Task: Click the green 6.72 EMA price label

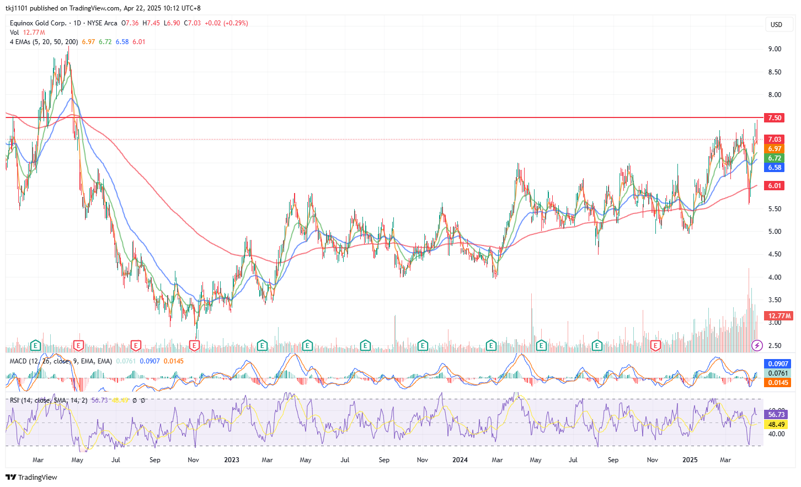Action: pos(775,158)
